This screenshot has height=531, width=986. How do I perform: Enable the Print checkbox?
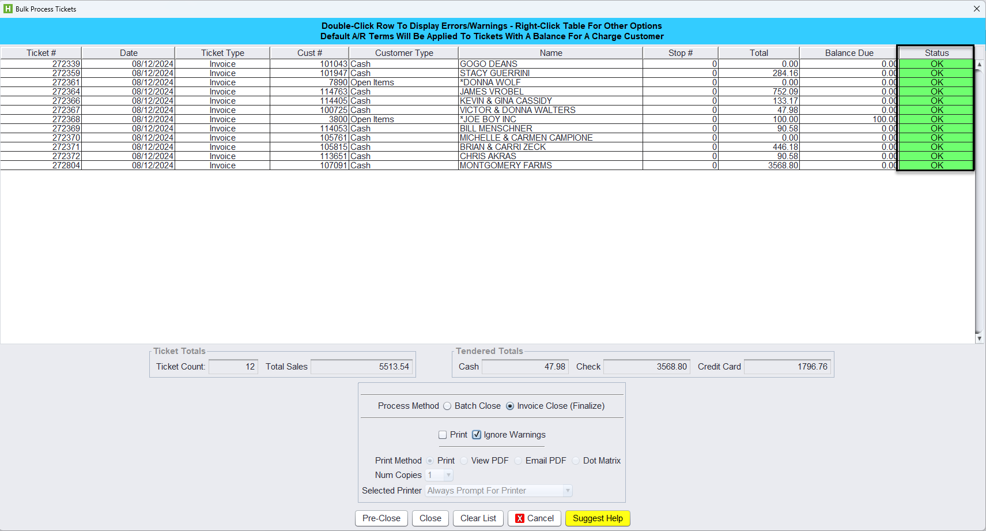443,435
